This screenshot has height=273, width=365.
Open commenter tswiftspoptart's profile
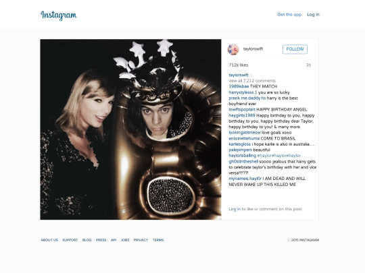242,110
